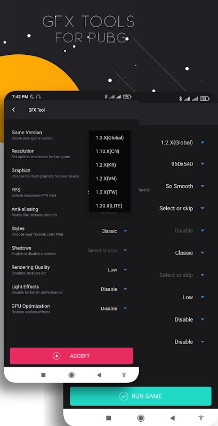Click the teal RUN GAME button

coord(141,396)
